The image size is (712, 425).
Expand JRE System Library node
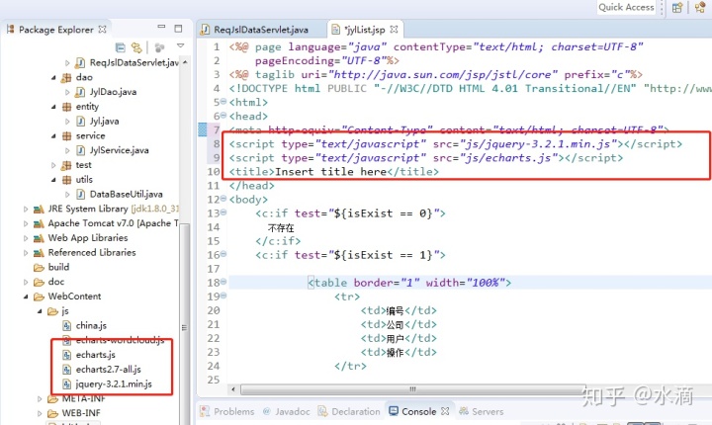click(26, 209)
